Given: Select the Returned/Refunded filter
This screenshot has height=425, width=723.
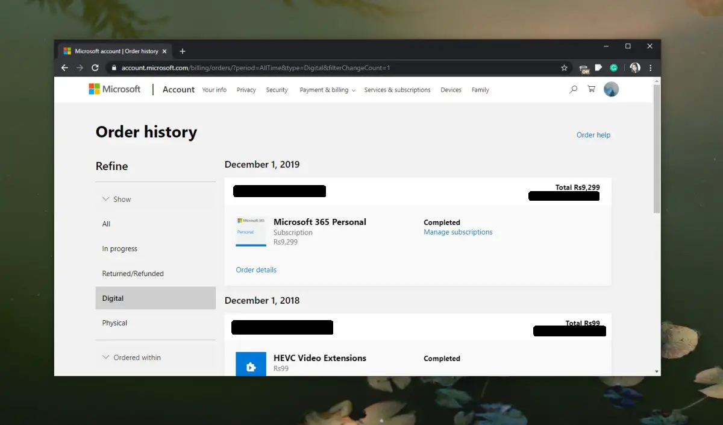Looking at the screenshot, I should 133,274.
